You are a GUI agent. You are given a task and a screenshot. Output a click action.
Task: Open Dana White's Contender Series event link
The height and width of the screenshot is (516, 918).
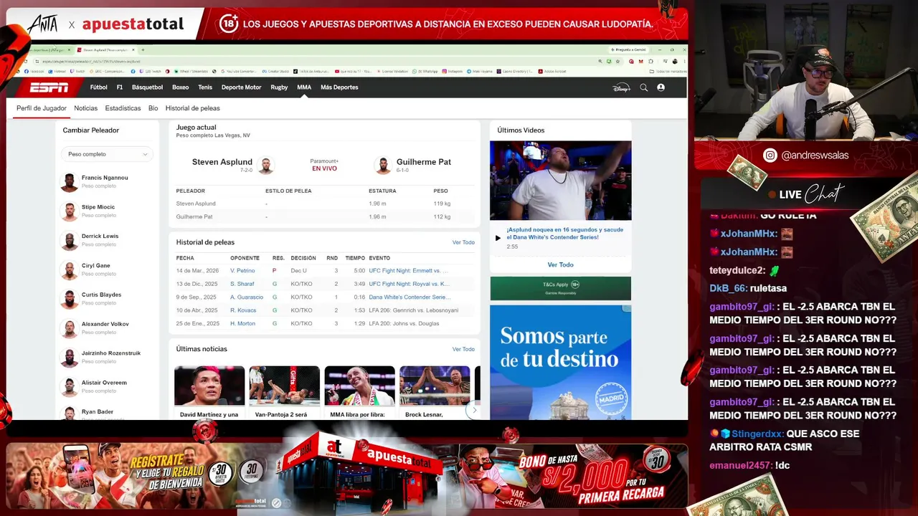(x=410, y=297)
